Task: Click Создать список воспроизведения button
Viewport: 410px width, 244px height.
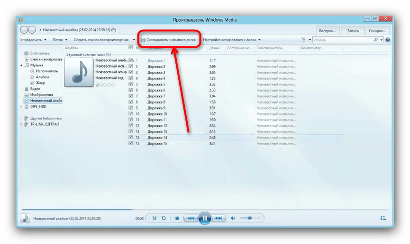Action: 101,40
